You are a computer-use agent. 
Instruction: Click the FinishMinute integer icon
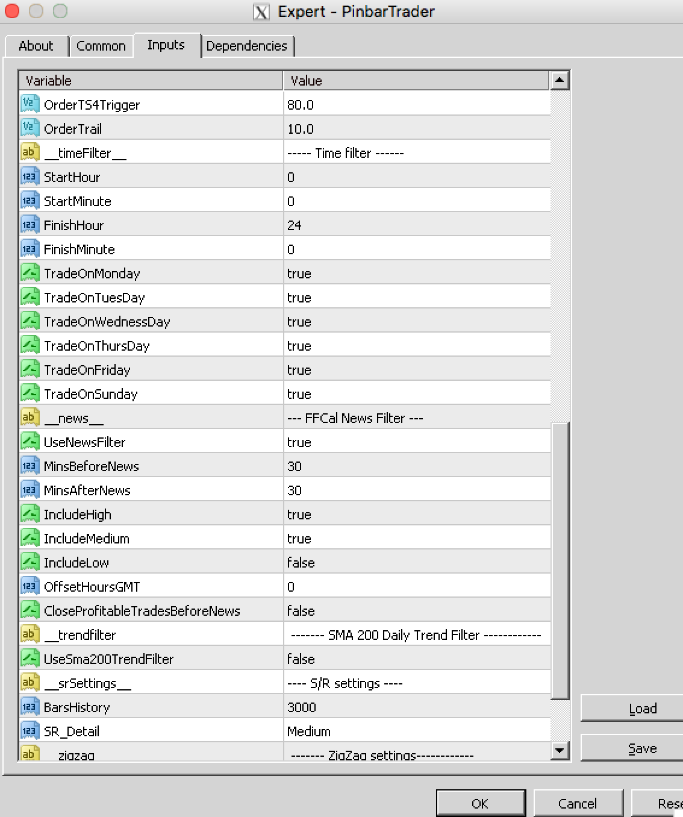pyautogui.click(x=30, y=248)
